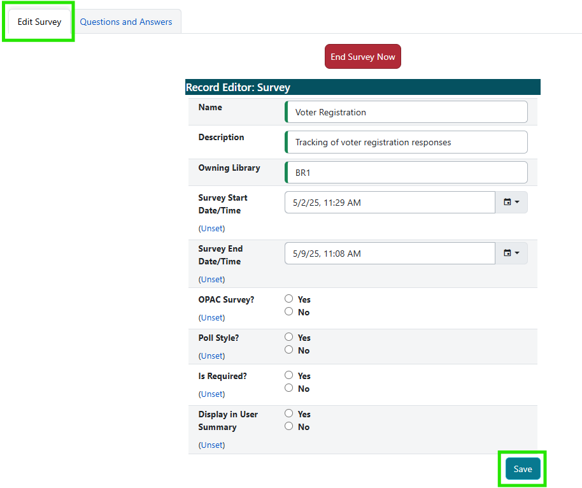Viewport: 582px width, 488px height.
Task: Unset the OPAC Survey field
Action: (x=211, y=317)
